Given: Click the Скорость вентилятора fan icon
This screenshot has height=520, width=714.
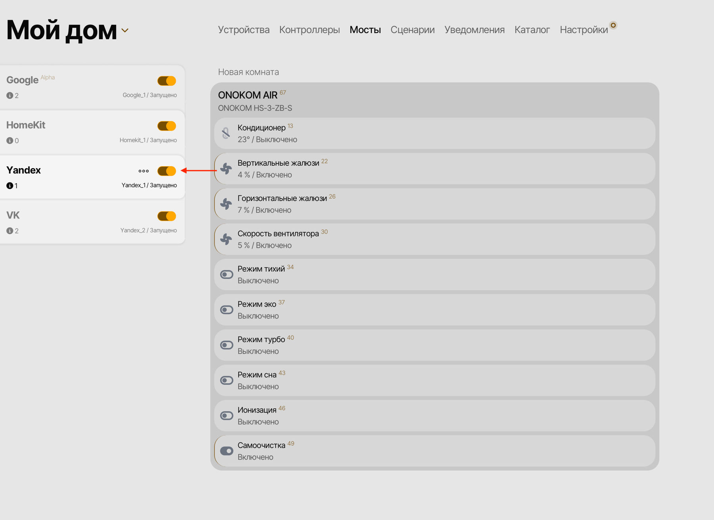Looking at the screenshot, I should 226,239.
